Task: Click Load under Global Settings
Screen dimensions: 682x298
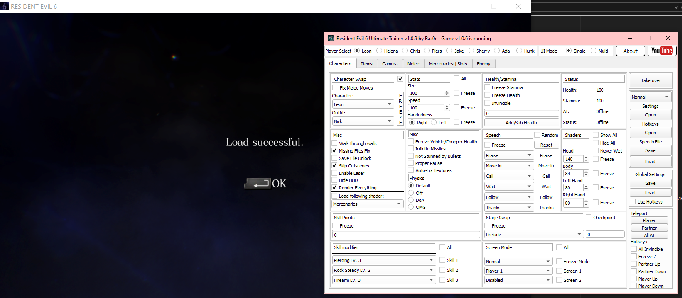Action: click(x=650, y=193)
